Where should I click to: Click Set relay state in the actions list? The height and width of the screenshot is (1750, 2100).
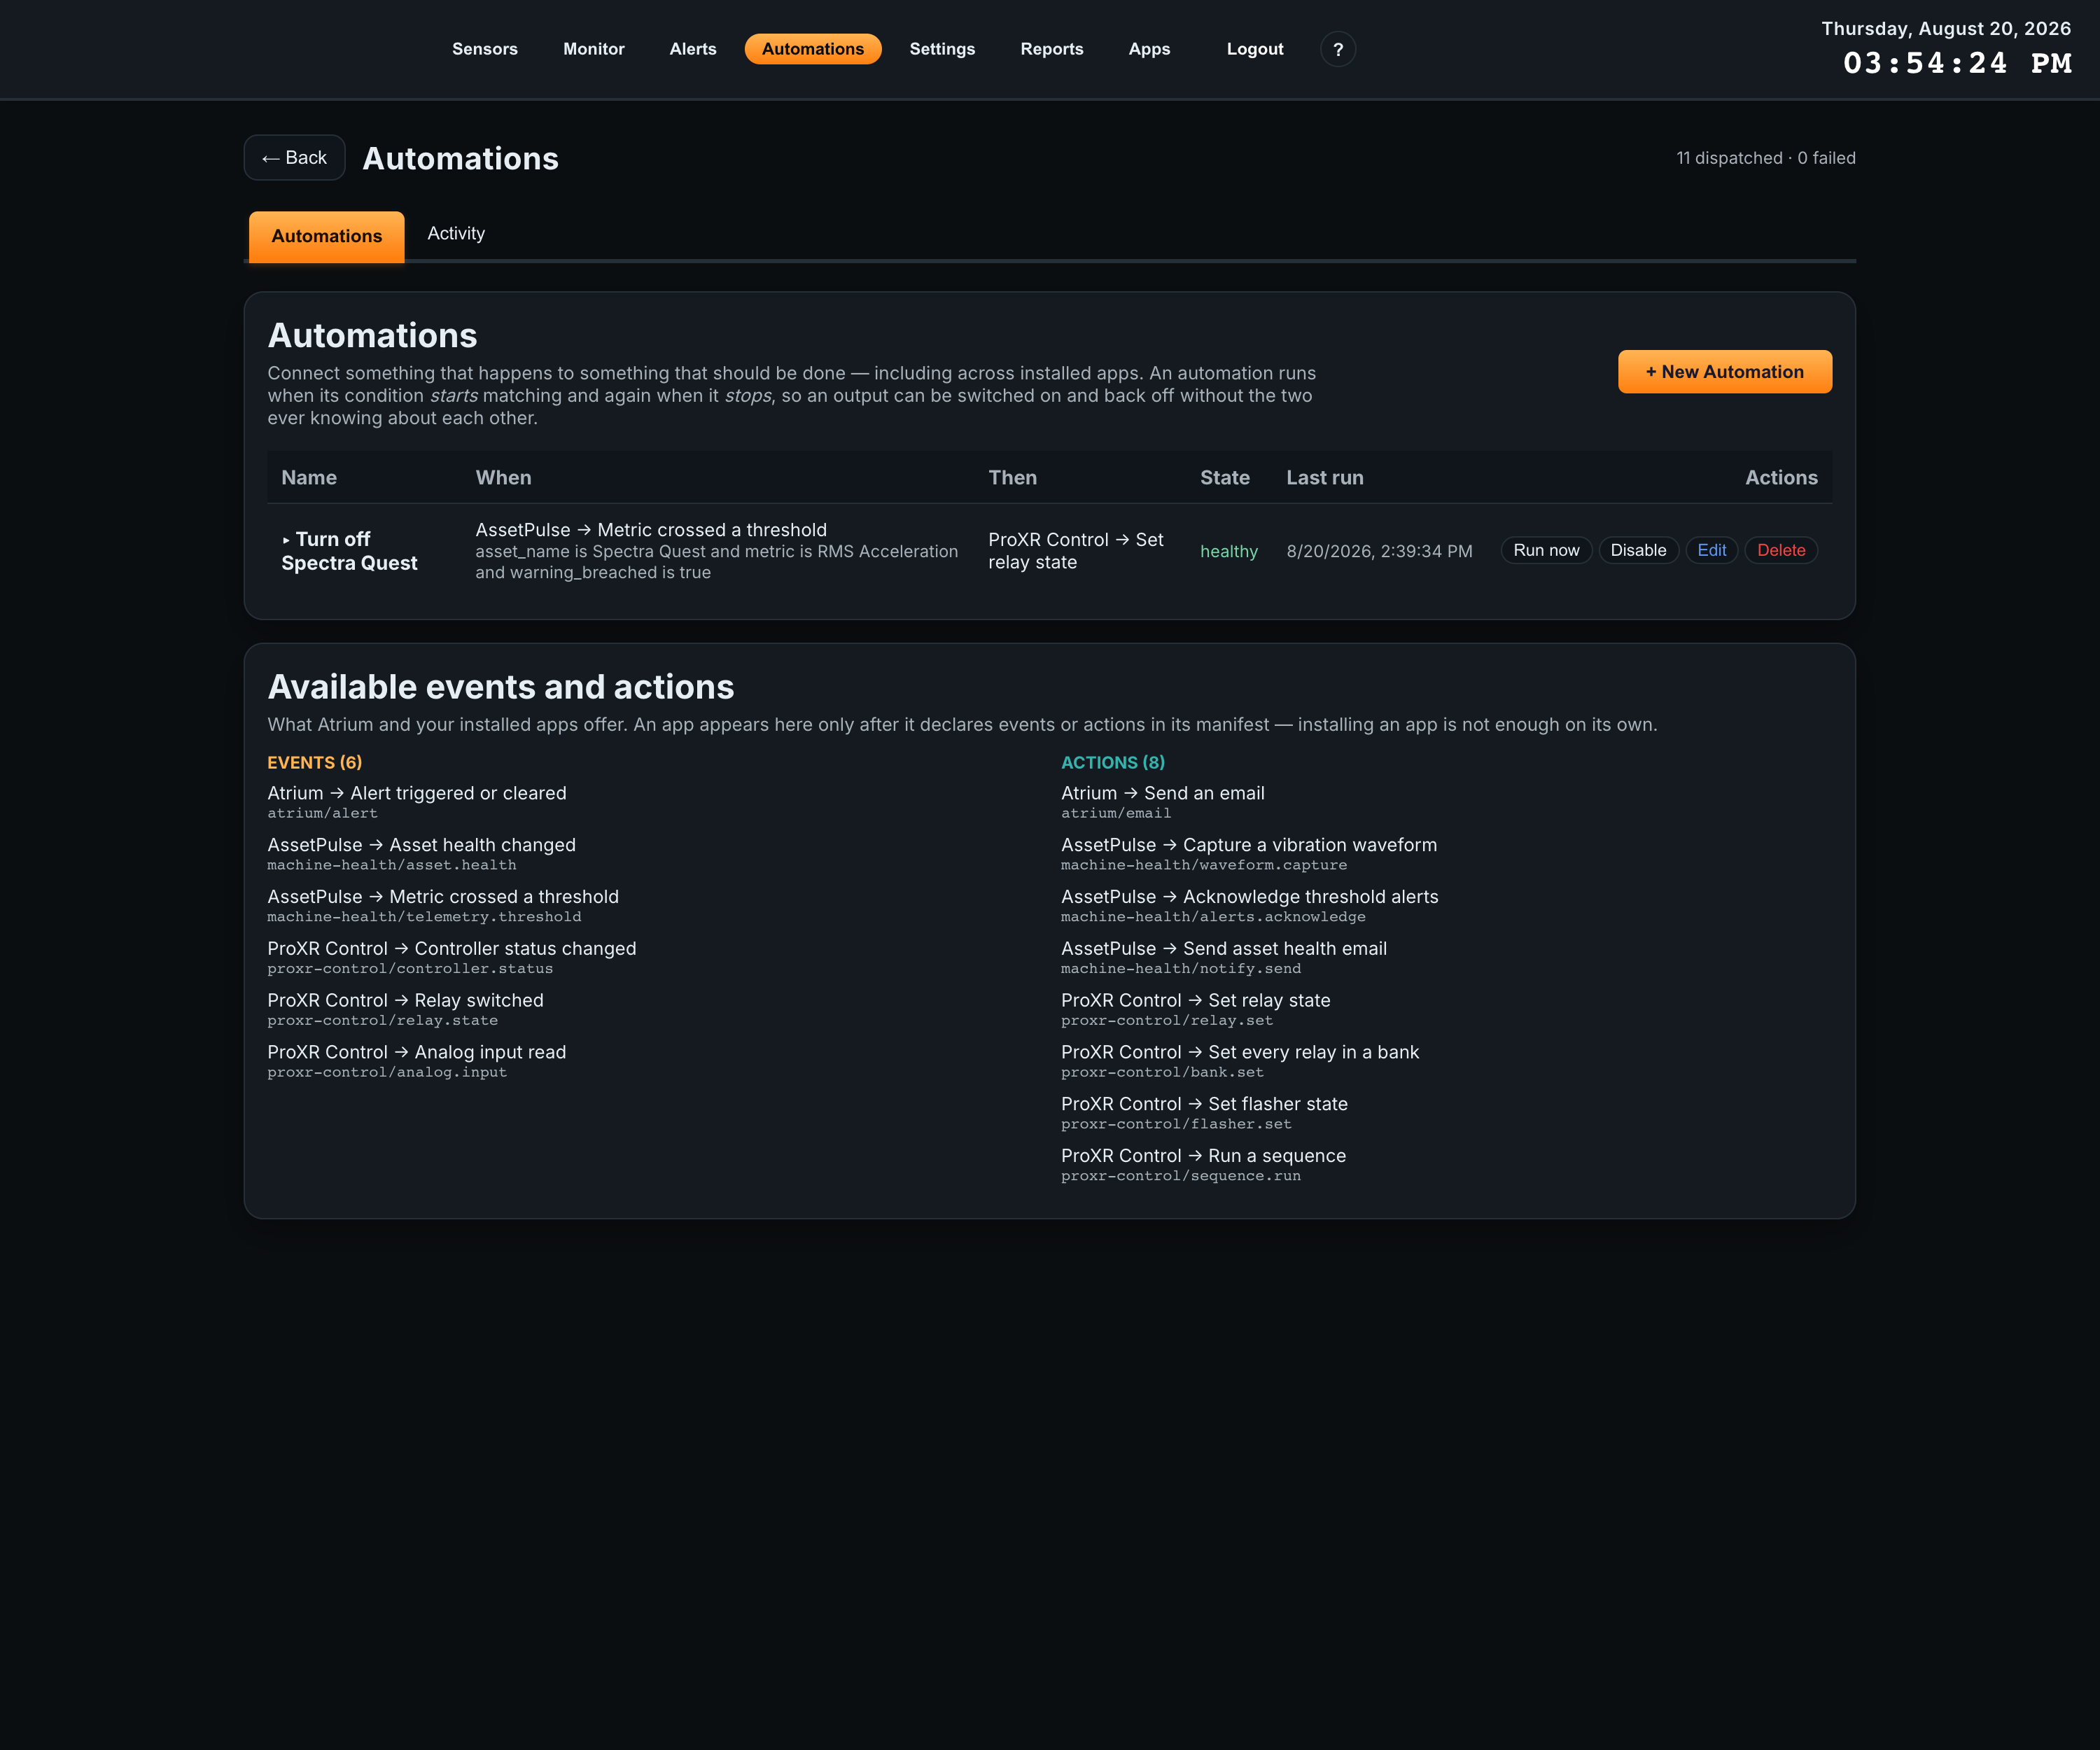(1196, 1001)
